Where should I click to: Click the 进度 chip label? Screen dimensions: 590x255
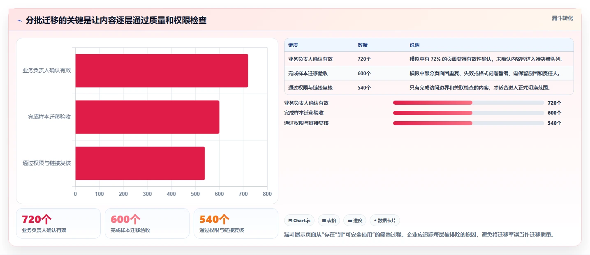[x=358, y=221]
